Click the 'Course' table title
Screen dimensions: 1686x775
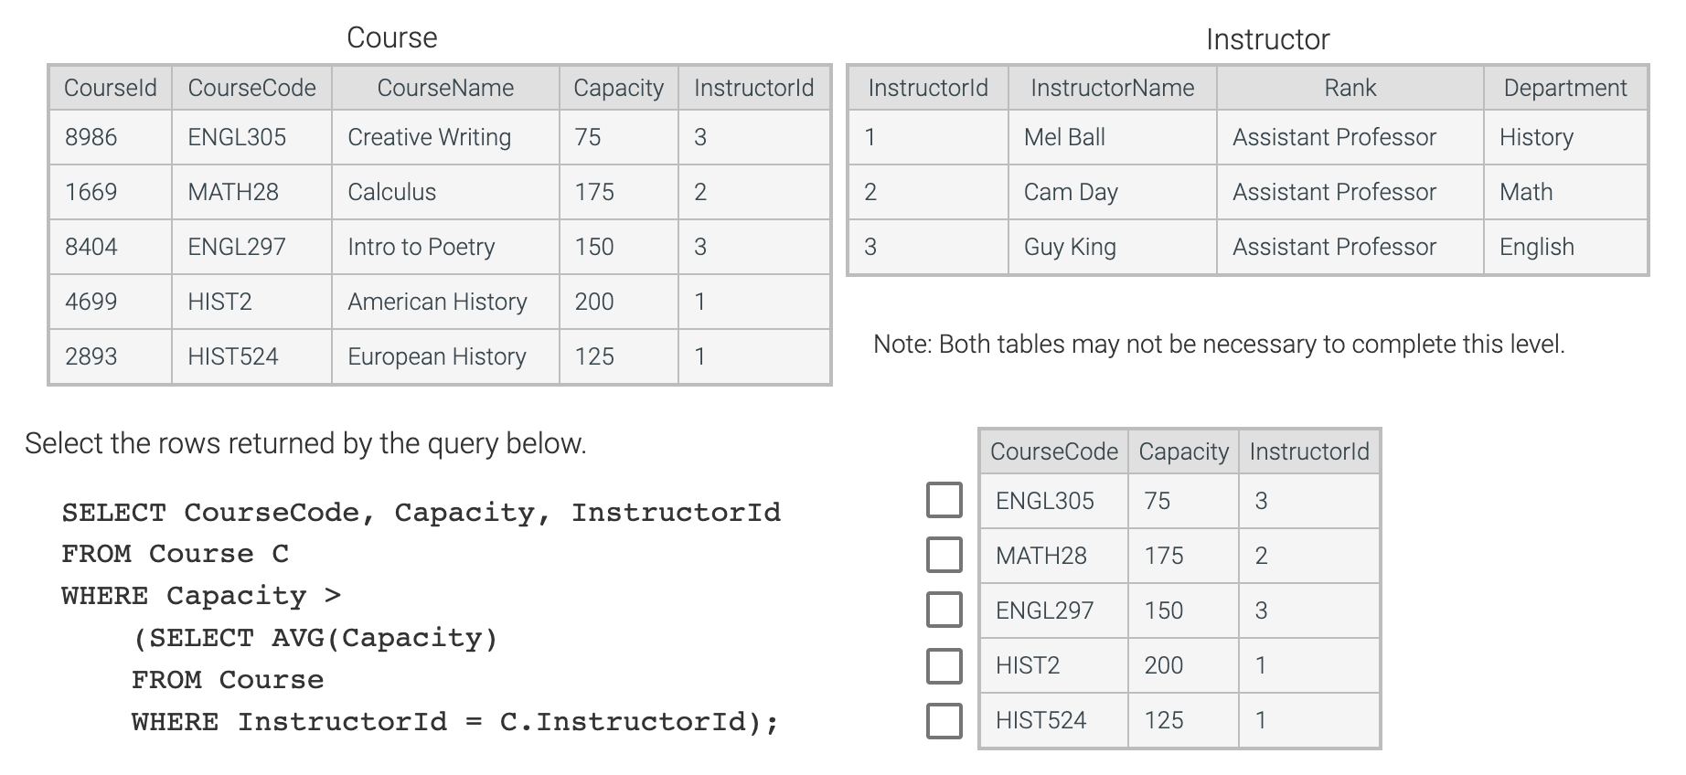tap(391, 37)
